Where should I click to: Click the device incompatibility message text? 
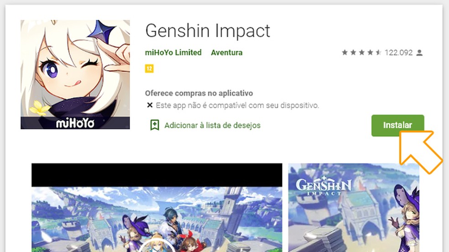(x=237, y=105)
